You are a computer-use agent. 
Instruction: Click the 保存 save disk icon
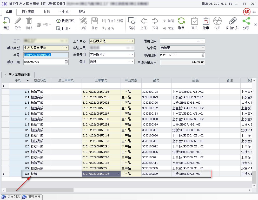(x=95, y=23)
